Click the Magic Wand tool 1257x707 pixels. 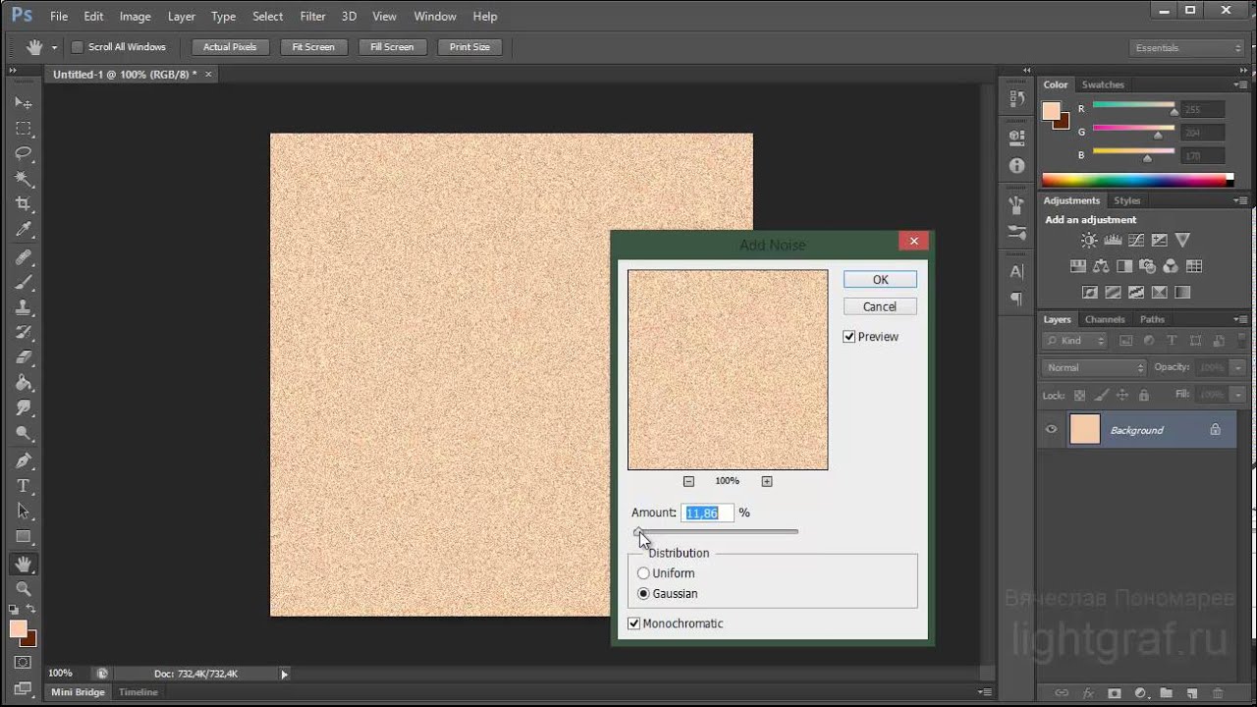tap(24, 179)
